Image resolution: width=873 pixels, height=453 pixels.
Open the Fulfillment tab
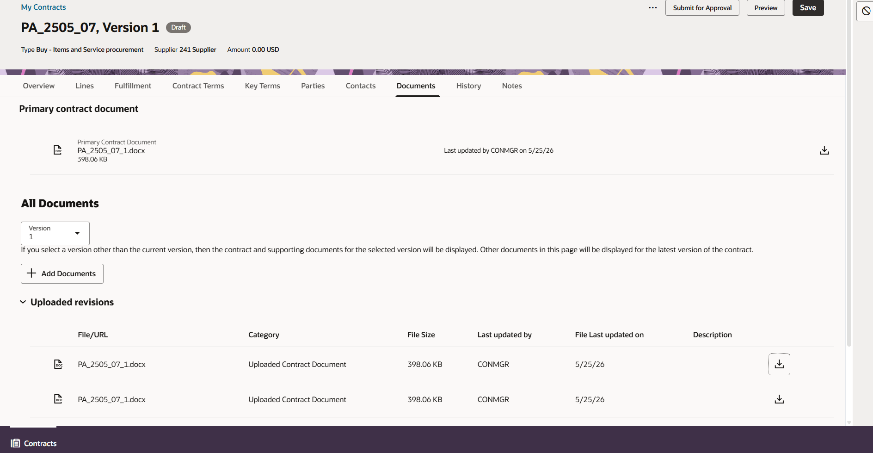pos(133,86)
